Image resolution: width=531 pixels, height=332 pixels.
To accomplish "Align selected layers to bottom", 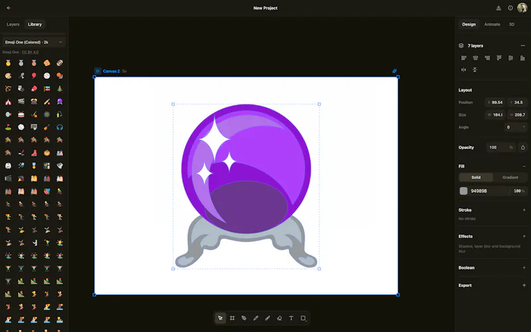I will click(522, 58).
